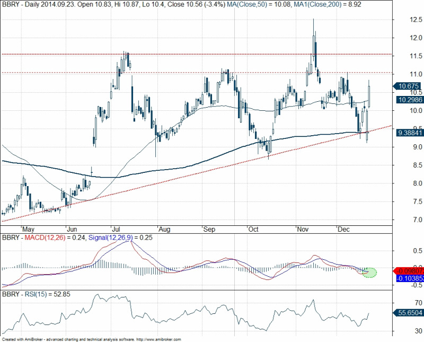Click the 10.2986 moving average value label
Screen dimensions: 424x342
[409, 100]
